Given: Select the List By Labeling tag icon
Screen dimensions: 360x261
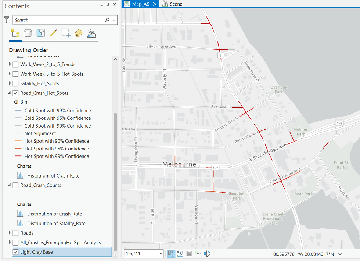Looking at the screenshot, I should pos(79,33).
